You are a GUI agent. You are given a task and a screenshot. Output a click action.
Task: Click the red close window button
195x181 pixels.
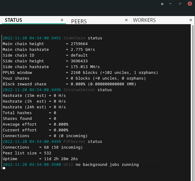point(190,4)
